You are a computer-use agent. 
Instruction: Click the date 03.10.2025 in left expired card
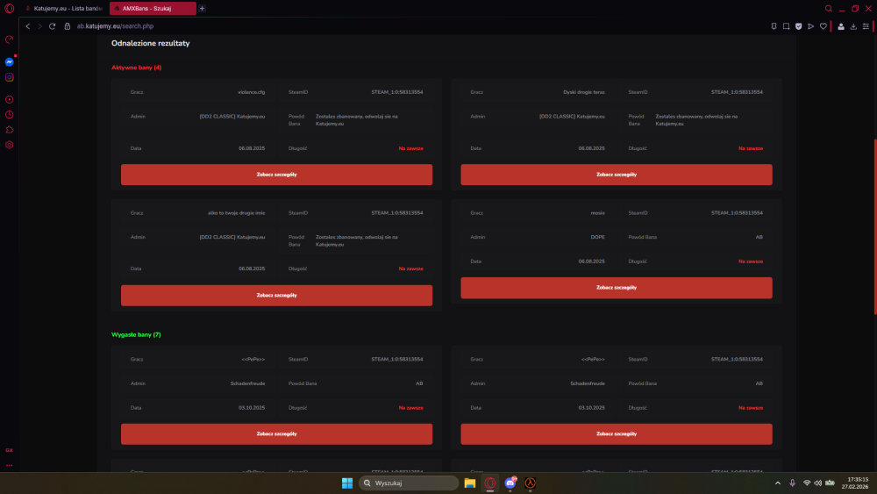coord(252,408)
